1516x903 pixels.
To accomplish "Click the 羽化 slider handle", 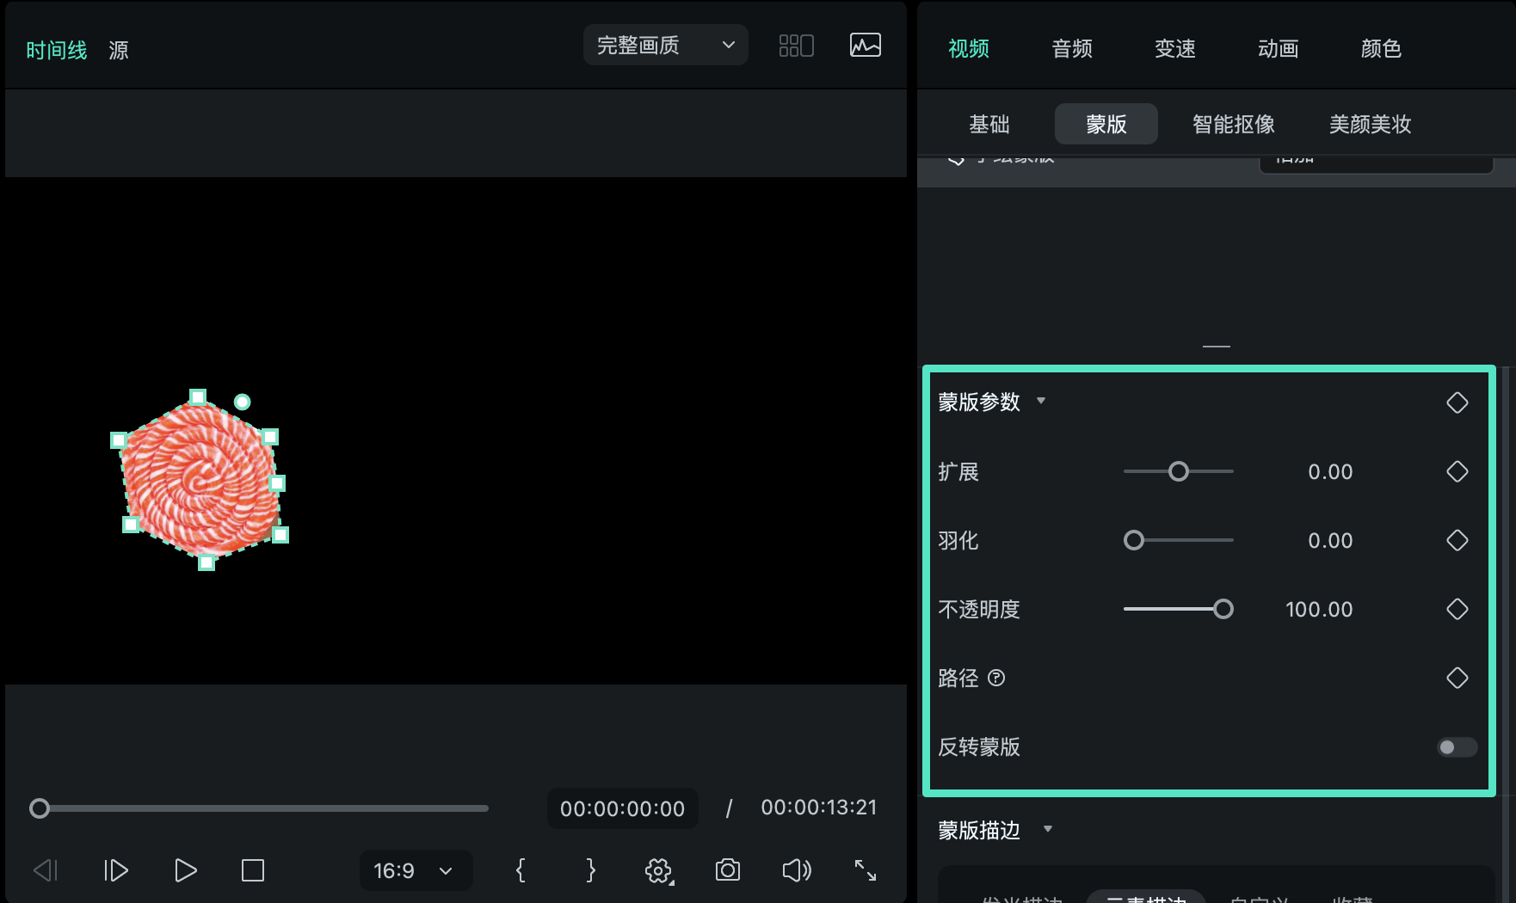I will [1134, 540].
